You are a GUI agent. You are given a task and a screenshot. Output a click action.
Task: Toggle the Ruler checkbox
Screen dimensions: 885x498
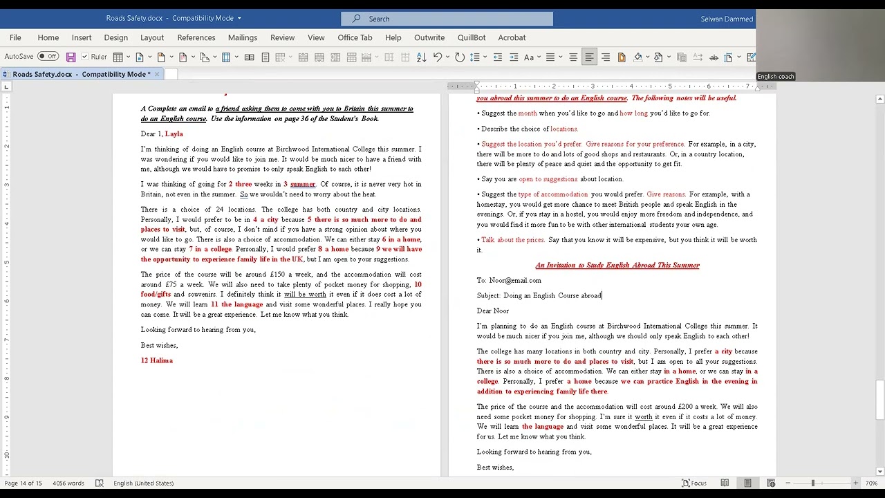point(85,57)
